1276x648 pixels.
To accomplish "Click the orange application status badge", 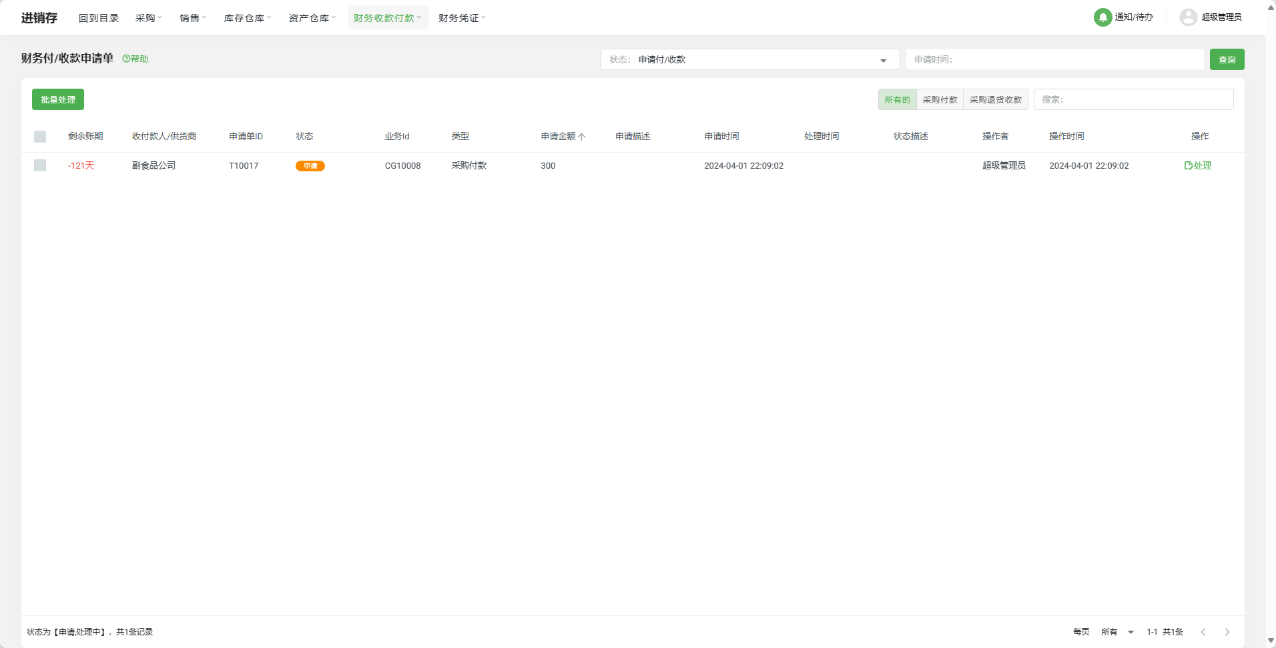I will click(310, 166).
